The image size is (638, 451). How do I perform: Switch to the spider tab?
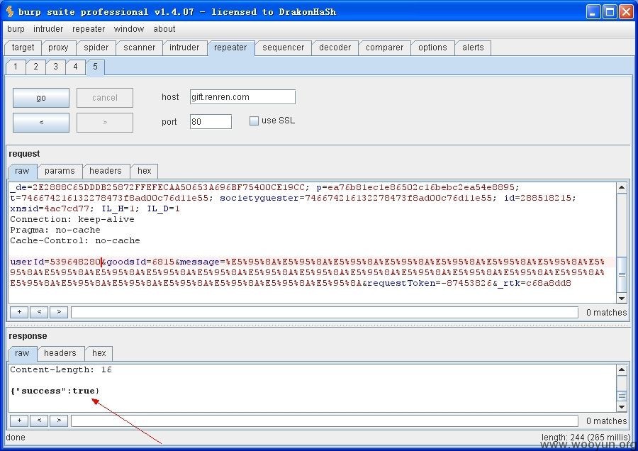pyautogui.click(x=96, y=48)
